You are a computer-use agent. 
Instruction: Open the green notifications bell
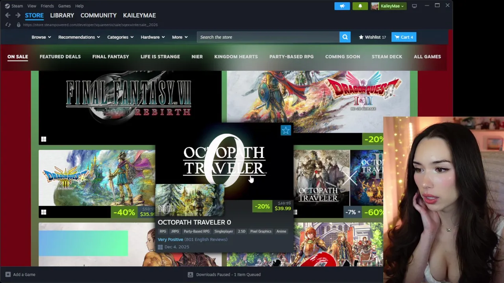360,6
